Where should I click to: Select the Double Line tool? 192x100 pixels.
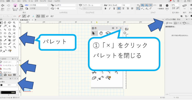[5, 30]
